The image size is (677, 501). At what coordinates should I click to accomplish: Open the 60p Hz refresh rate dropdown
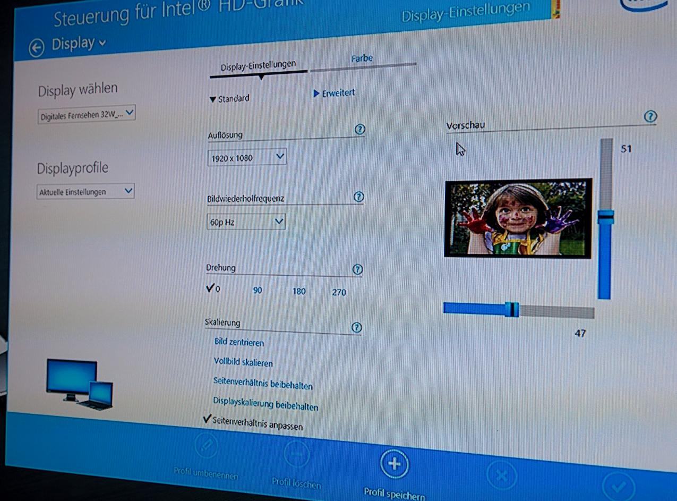coord(246,222)
